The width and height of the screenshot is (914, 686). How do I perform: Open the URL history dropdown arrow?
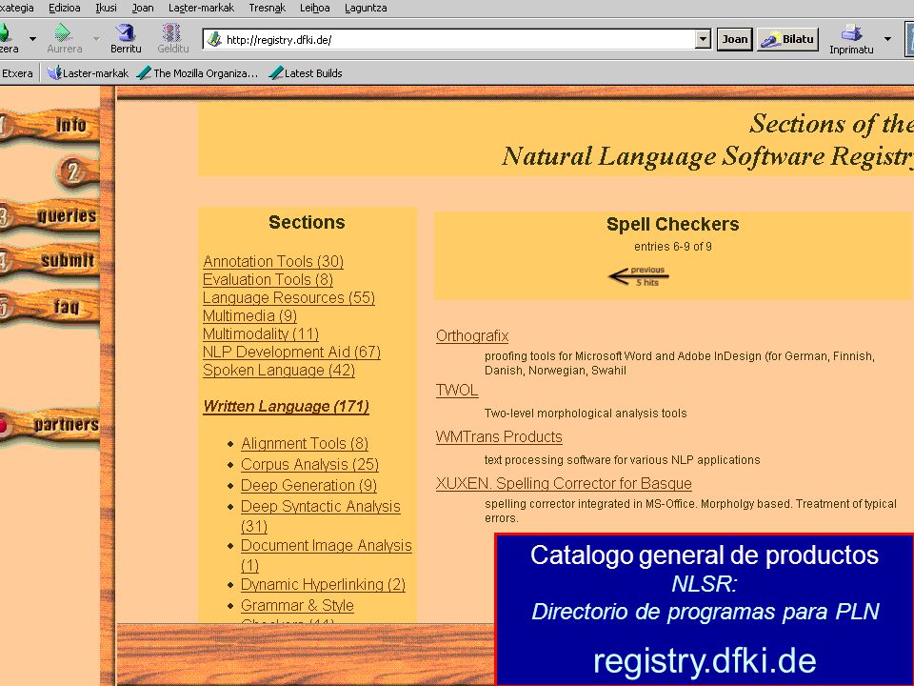703,40
